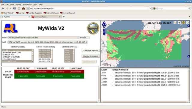Click the site identity icon in address bar
Viewport: 192px width, 109px height.
[28, 8]
